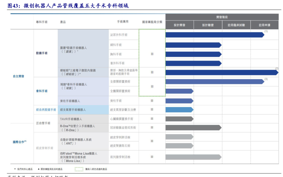
Task: Click the 經支氣管手術機器人 product cell
Action: coord(83,110)
